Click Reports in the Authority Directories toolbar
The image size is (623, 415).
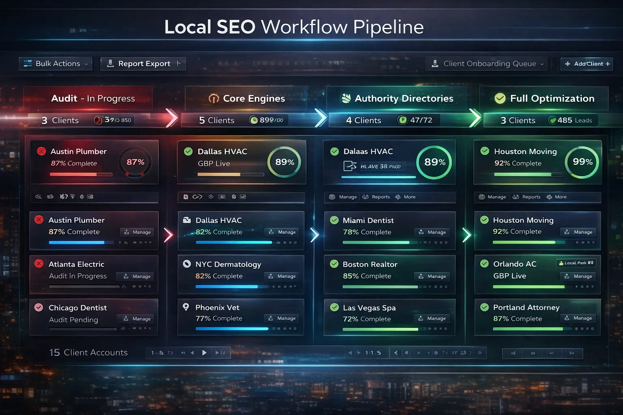point(376,197)
